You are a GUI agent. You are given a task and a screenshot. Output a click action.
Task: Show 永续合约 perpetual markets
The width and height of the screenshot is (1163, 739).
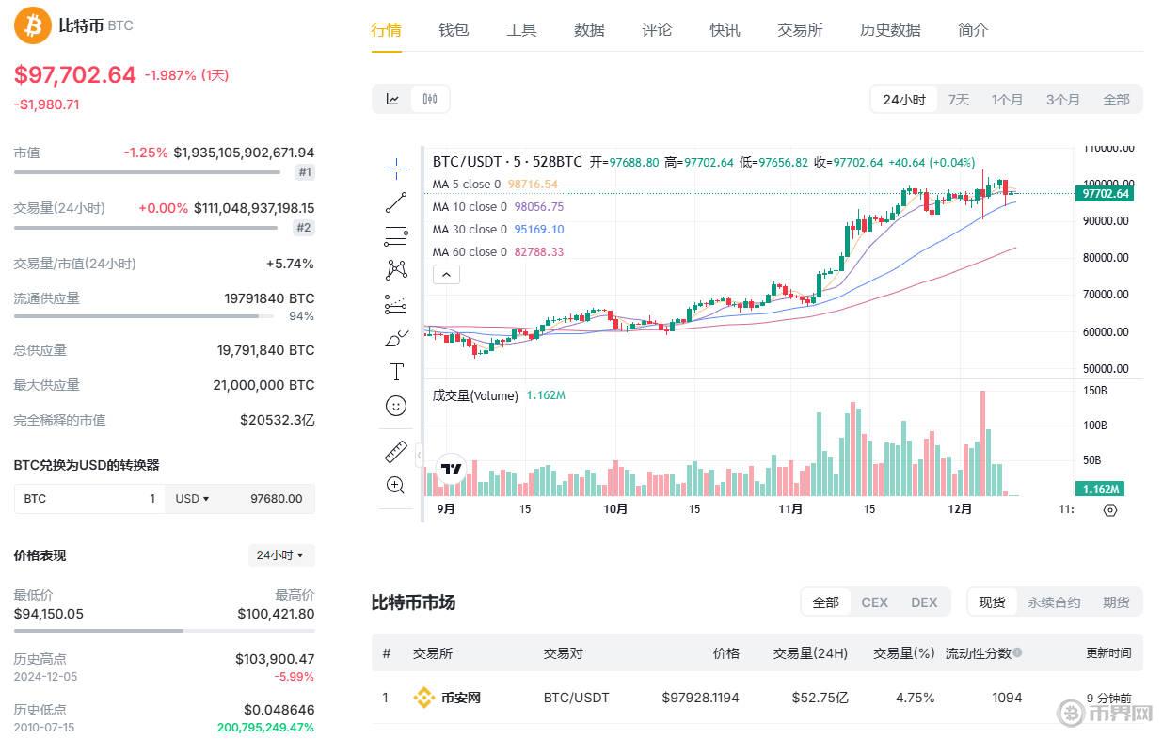pyautogui.click(x=1054, y=602)
